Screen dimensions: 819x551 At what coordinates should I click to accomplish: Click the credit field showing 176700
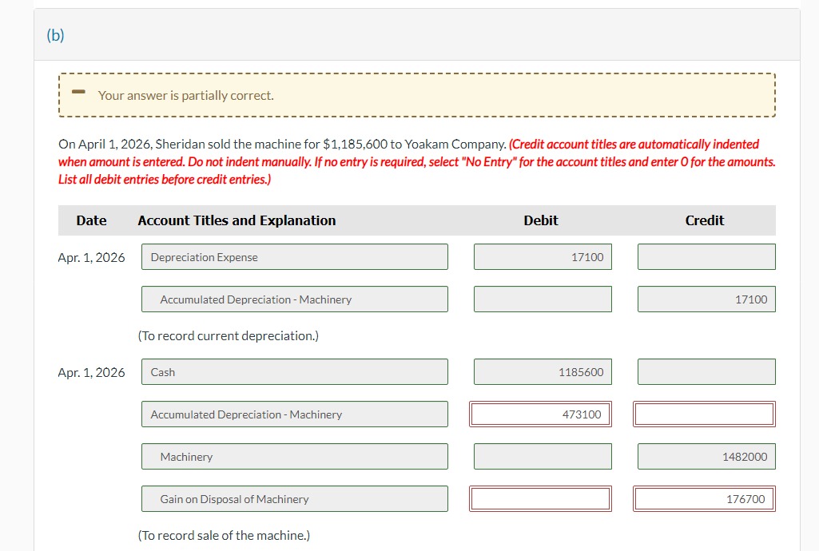point(704,498)
